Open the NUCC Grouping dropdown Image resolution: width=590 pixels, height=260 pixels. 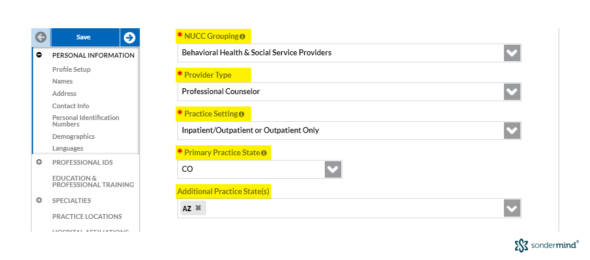(x=349, y=53)
